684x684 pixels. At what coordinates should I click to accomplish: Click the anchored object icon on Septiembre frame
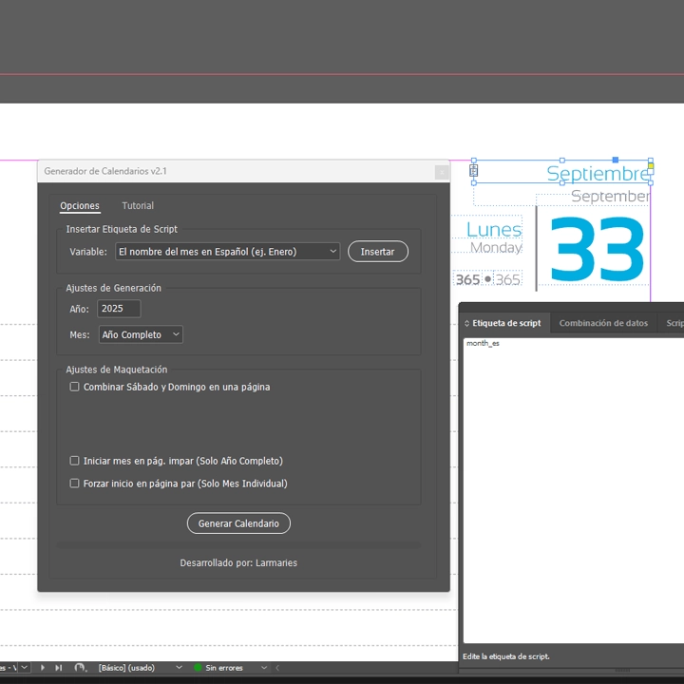[474, 172]
